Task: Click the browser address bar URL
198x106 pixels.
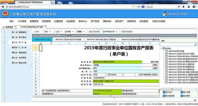Action: [x=19, y=7]
